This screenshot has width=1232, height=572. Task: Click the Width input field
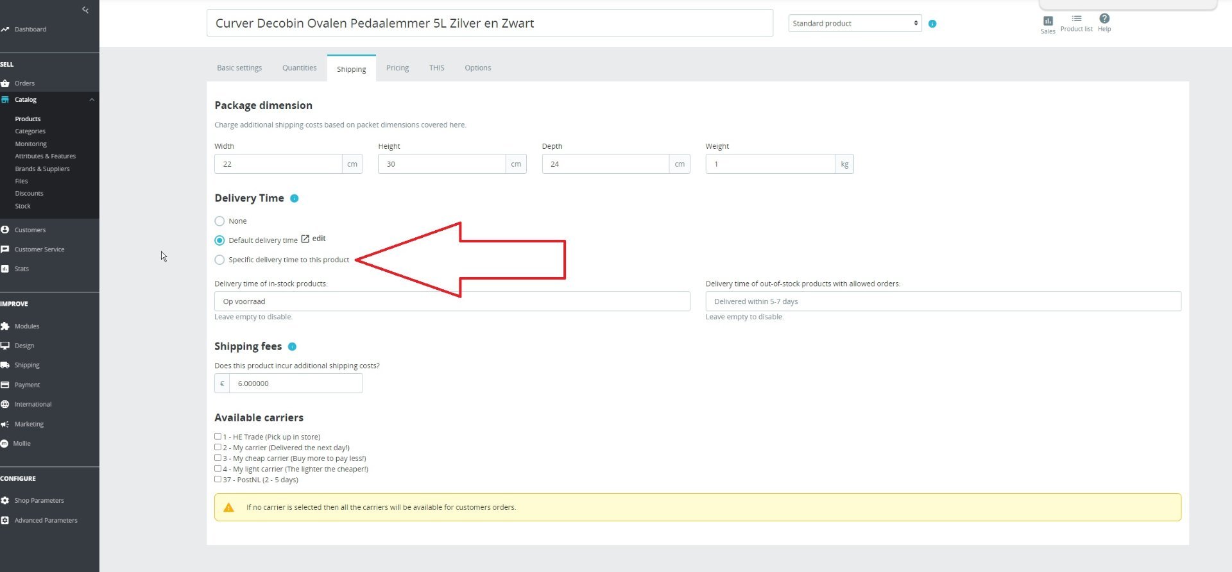click(x=278, y=164)
